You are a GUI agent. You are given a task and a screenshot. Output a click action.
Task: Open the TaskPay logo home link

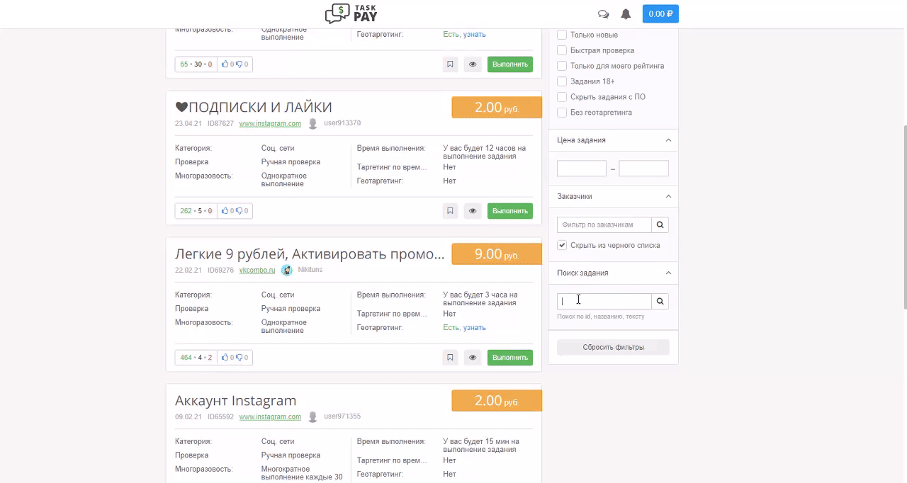tap(351, 13)
